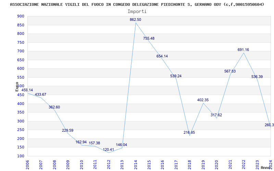Select year 2009 on the x-axis
The width and height of the screenshot is (274, 171).
click(68, 165)
